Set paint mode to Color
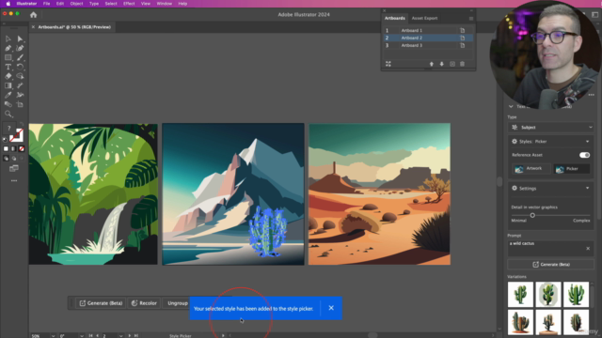602x338 pixels. click(6, 148)
